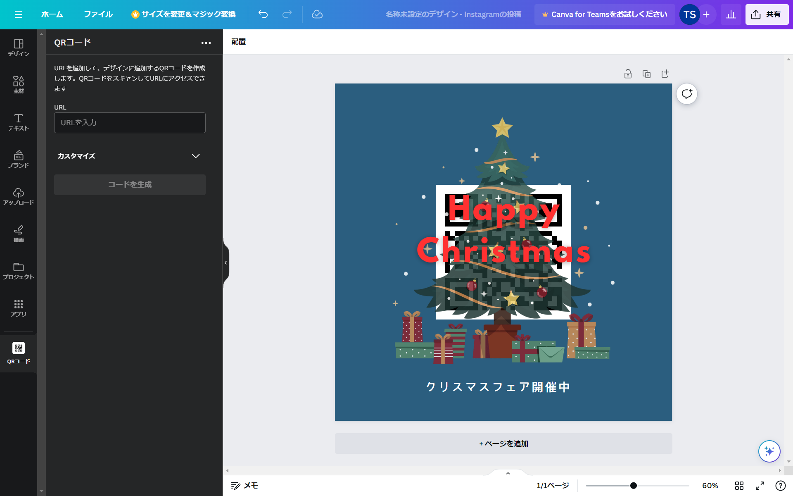Lock the page using padlock icon
The image size is (793, 496).
pos(628,74)
